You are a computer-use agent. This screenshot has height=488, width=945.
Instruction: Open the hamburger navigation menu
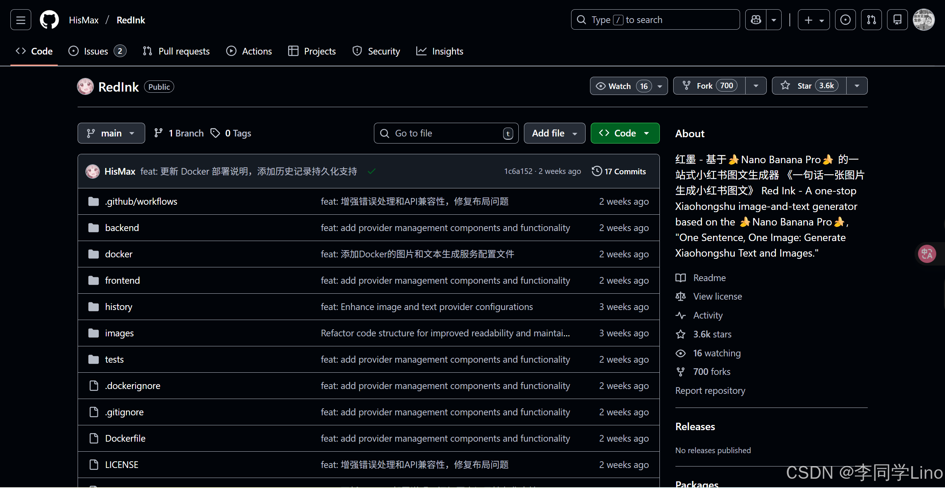21,20
